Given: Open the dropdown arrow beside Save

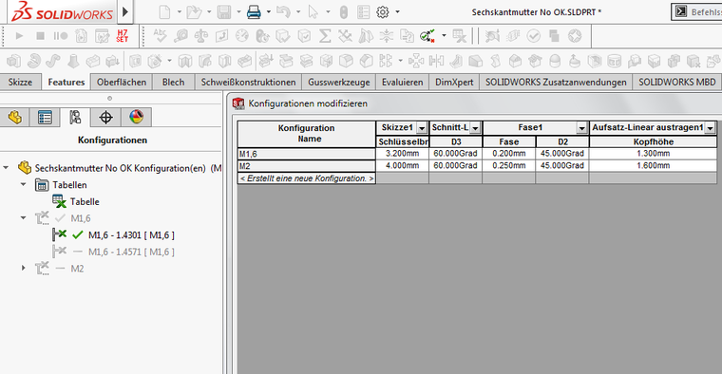Looking at the screenshot, I should tap(238, 12).
